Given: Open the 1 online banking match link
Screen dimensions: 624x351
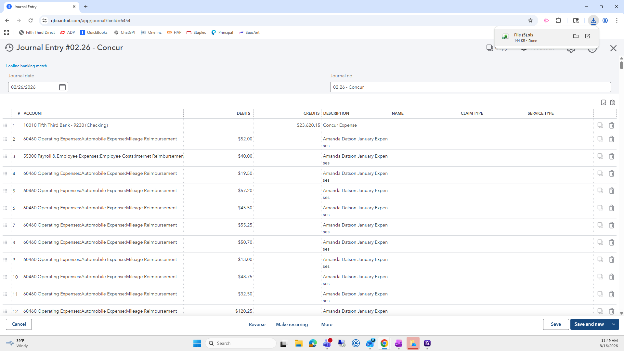Looking at the screenshot, I should click(x=26, y=66).
